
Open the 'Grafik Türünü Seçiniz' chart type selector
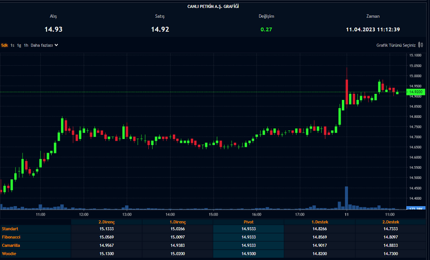pyautogui.click(x=396, y=45)
